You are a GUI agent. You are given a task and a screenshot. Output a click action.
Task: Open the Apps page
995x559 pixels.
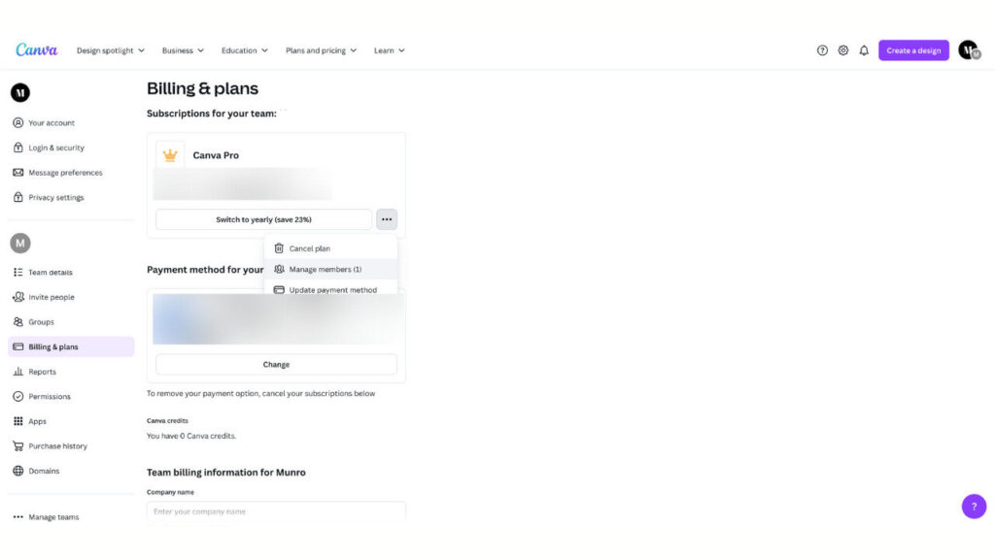pyautogui.click(x=38, y=421)
